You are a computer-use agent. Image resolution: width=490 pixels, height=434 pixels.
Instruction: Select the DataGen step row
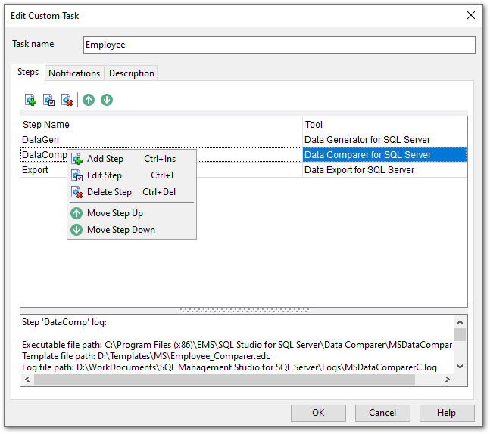coord(244,140)
